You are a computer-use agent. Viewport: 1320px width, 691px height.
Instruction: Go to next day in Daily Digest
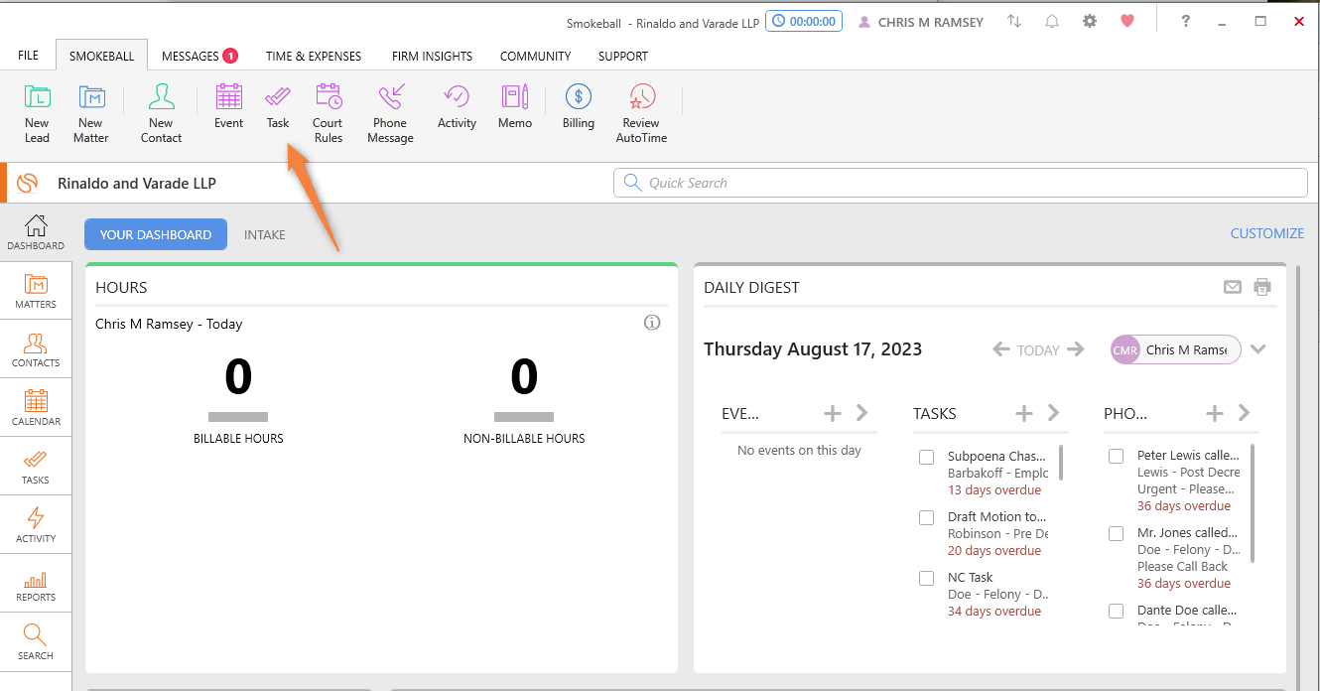pos(1076,349)
